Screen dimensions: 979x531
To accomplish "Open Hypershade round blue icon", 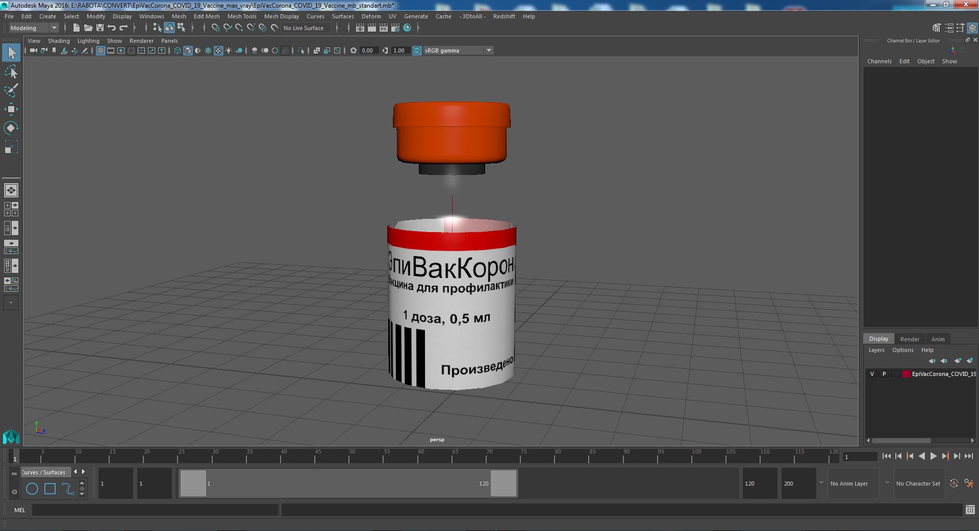I will (x=407, y=28).
